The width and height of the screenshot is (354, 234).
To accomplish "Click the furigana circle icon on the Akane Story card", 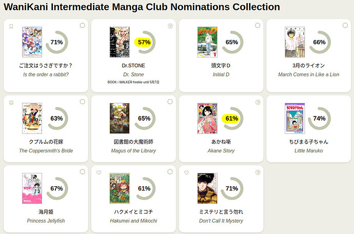I will tap(258, 102).
